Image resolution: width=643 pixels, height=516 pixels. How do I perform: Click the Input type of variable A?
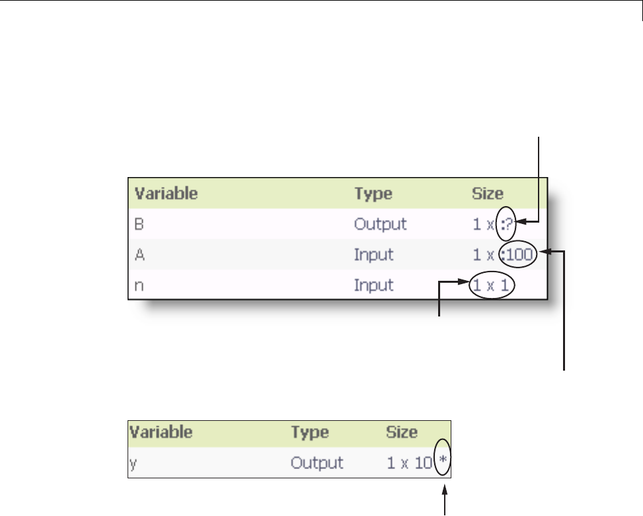[373, 254]
